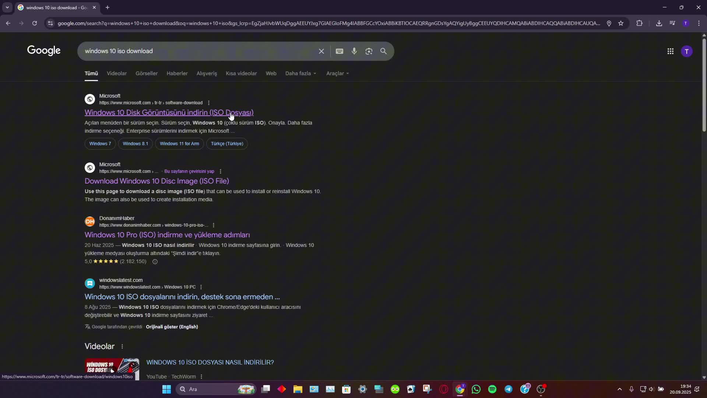
Task: Clear the search box text
Action: pos(321,51)
